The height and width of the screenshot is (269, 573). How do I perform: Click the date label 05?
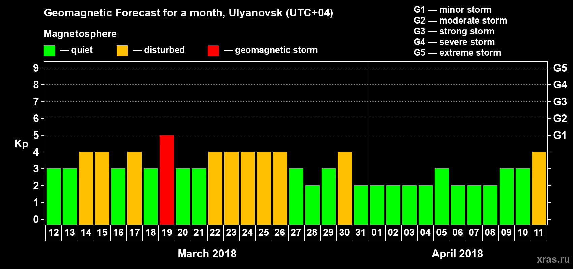click(442, 233)
